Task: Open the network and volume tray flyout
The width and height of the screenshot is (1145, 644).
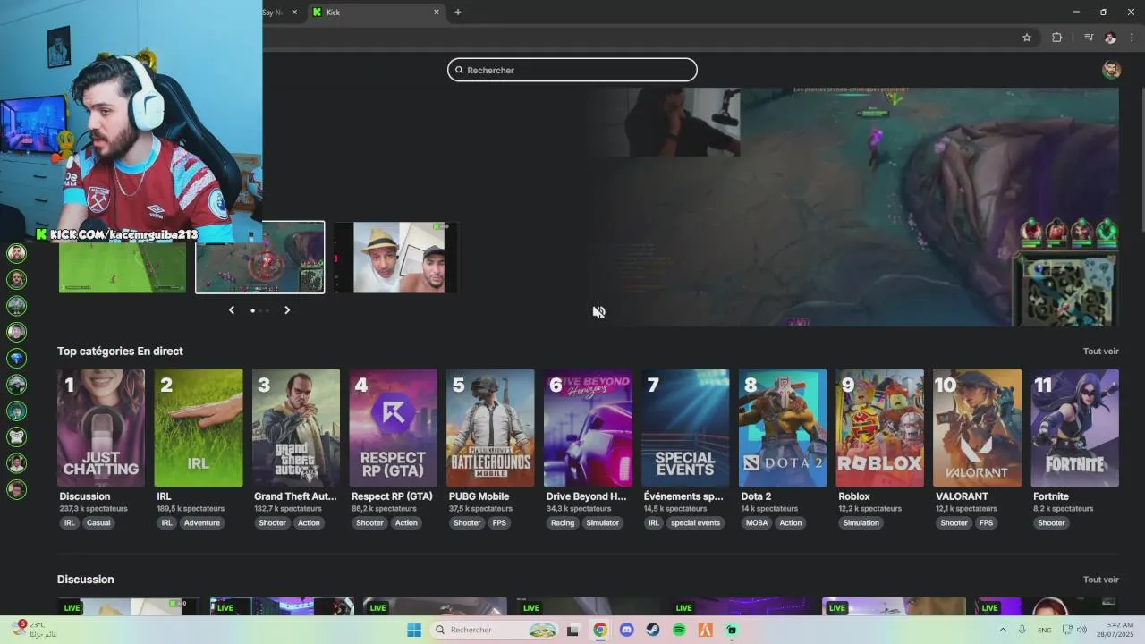Action: tap(1073, 631)
